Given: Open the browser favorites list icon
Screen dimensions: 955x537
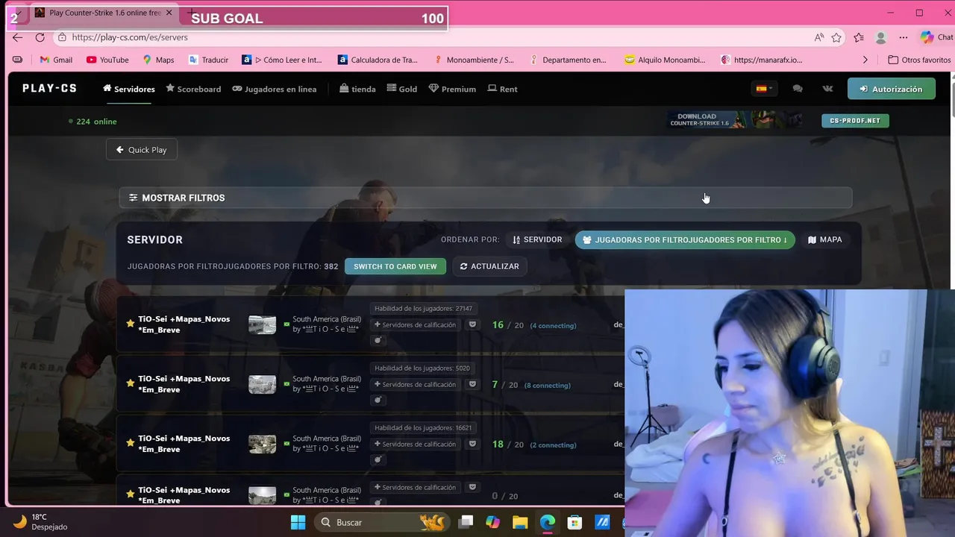Looking at the screenshot, I should pyautogui.click(x=859, y=37).
